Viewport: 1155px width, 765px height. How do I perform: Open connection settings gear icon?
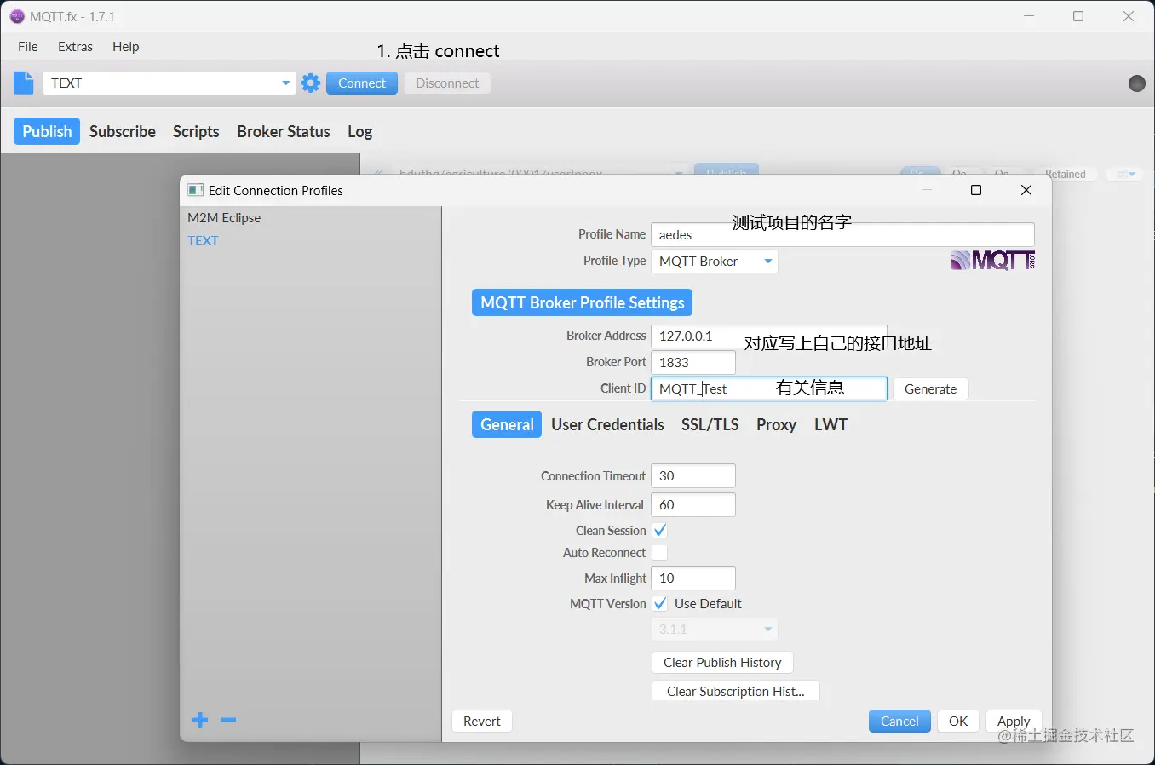tap(311, 83)
